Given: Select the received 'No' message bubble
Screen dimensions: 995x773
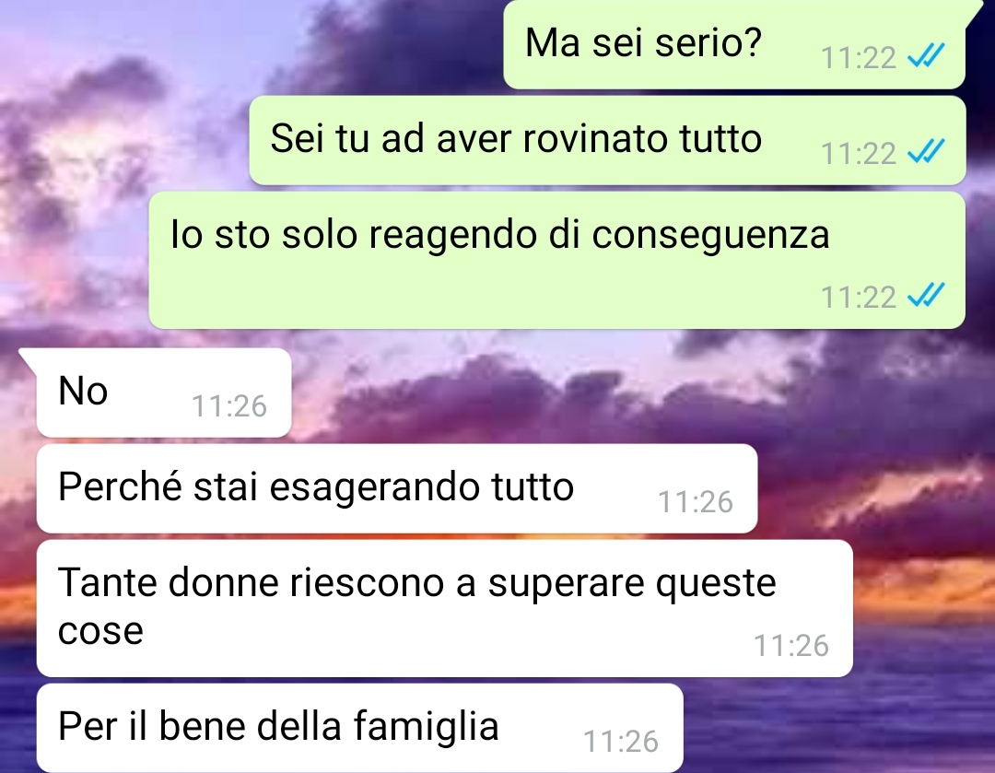Looking at the screenshot, I should click(x=164, y=392).
